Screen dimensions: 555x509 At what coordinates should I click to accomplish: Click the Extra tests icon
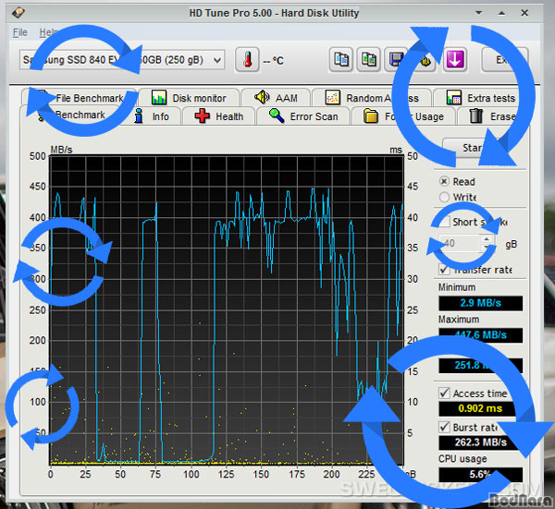point(453,97)
